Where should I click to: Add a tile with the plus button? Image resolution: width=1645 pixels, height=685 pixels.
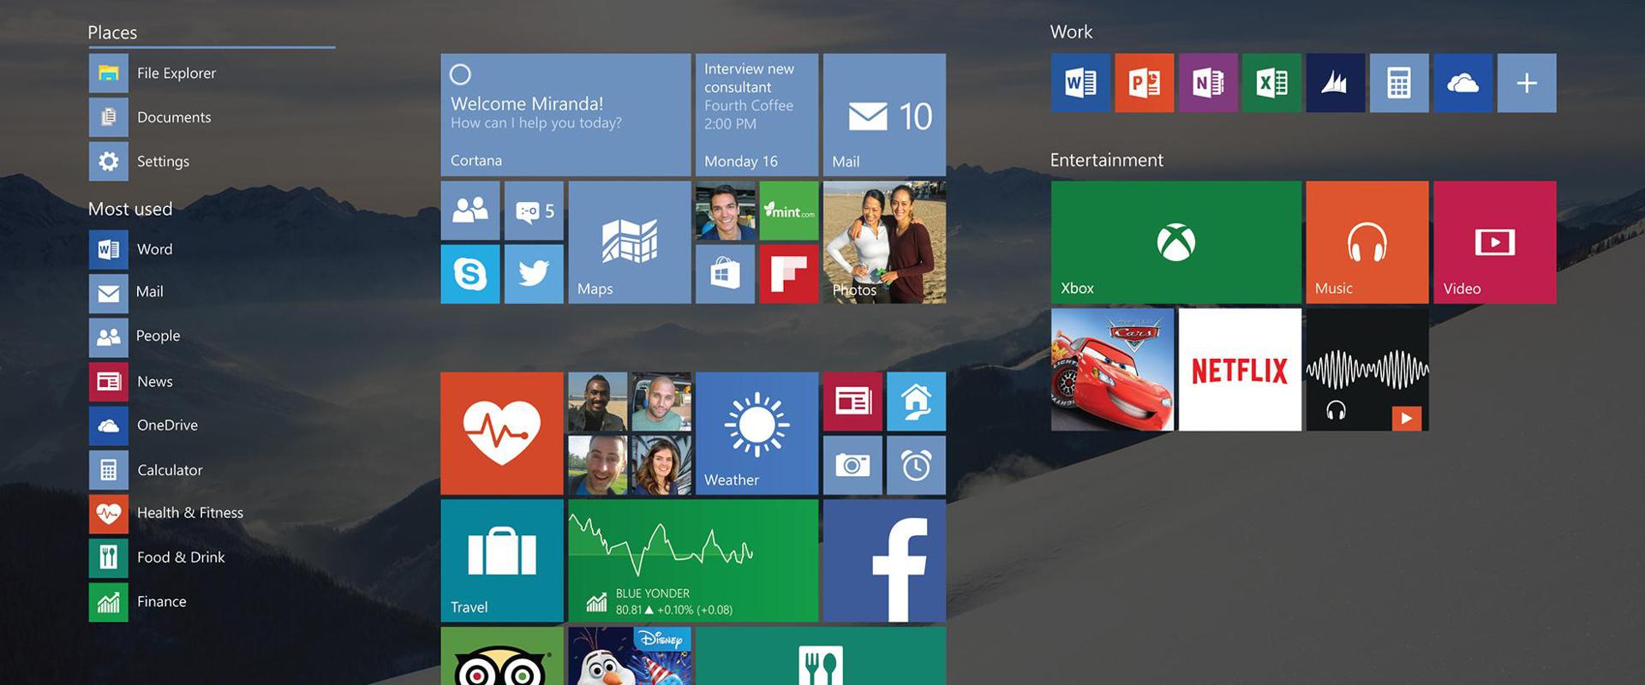click(1527, 83)
